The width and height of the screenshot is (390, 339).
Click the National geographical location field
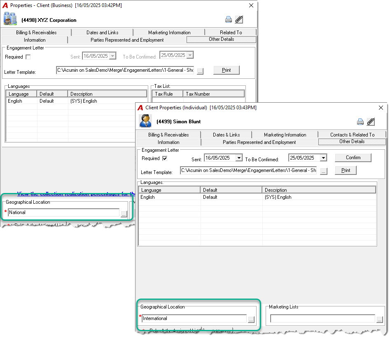click(64, 212)
